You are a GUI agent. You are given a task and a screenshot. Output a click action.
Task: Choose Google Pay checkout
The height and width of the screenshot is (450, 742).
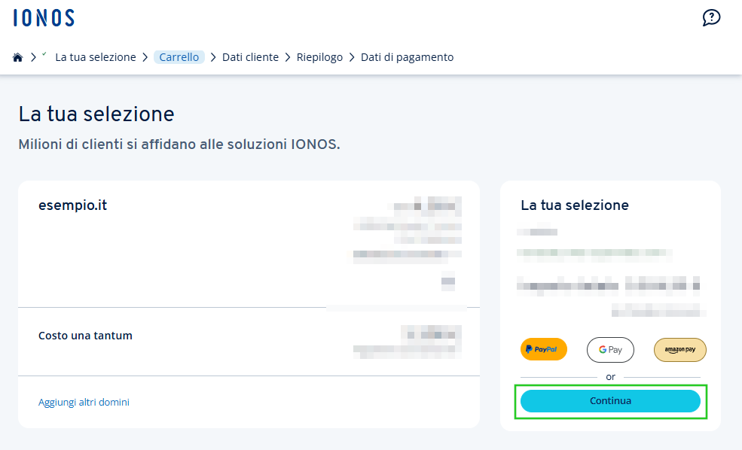coord(610,350)
